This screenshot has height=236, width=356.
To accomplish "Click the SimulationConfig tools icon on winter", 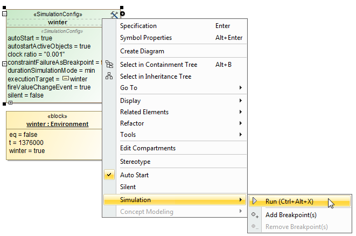I will [114, 15].
